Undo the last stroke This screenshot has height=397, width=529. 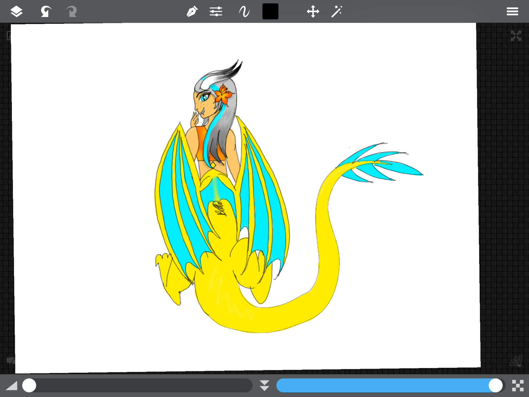(46, 12)
